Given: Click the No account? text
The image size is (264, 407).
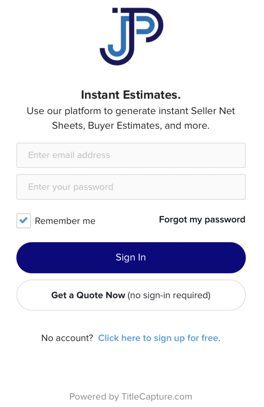Looking at the screenshot, I should (x=67, y=338).
